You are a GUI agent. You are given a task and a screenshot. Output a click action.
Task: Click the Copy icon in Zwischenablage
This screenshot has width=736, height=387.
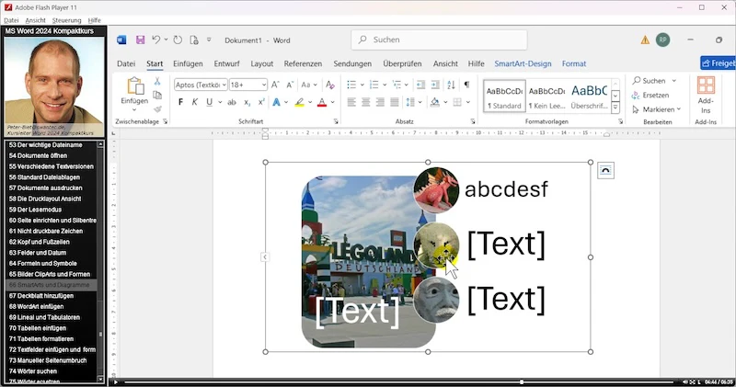(157, 96)
